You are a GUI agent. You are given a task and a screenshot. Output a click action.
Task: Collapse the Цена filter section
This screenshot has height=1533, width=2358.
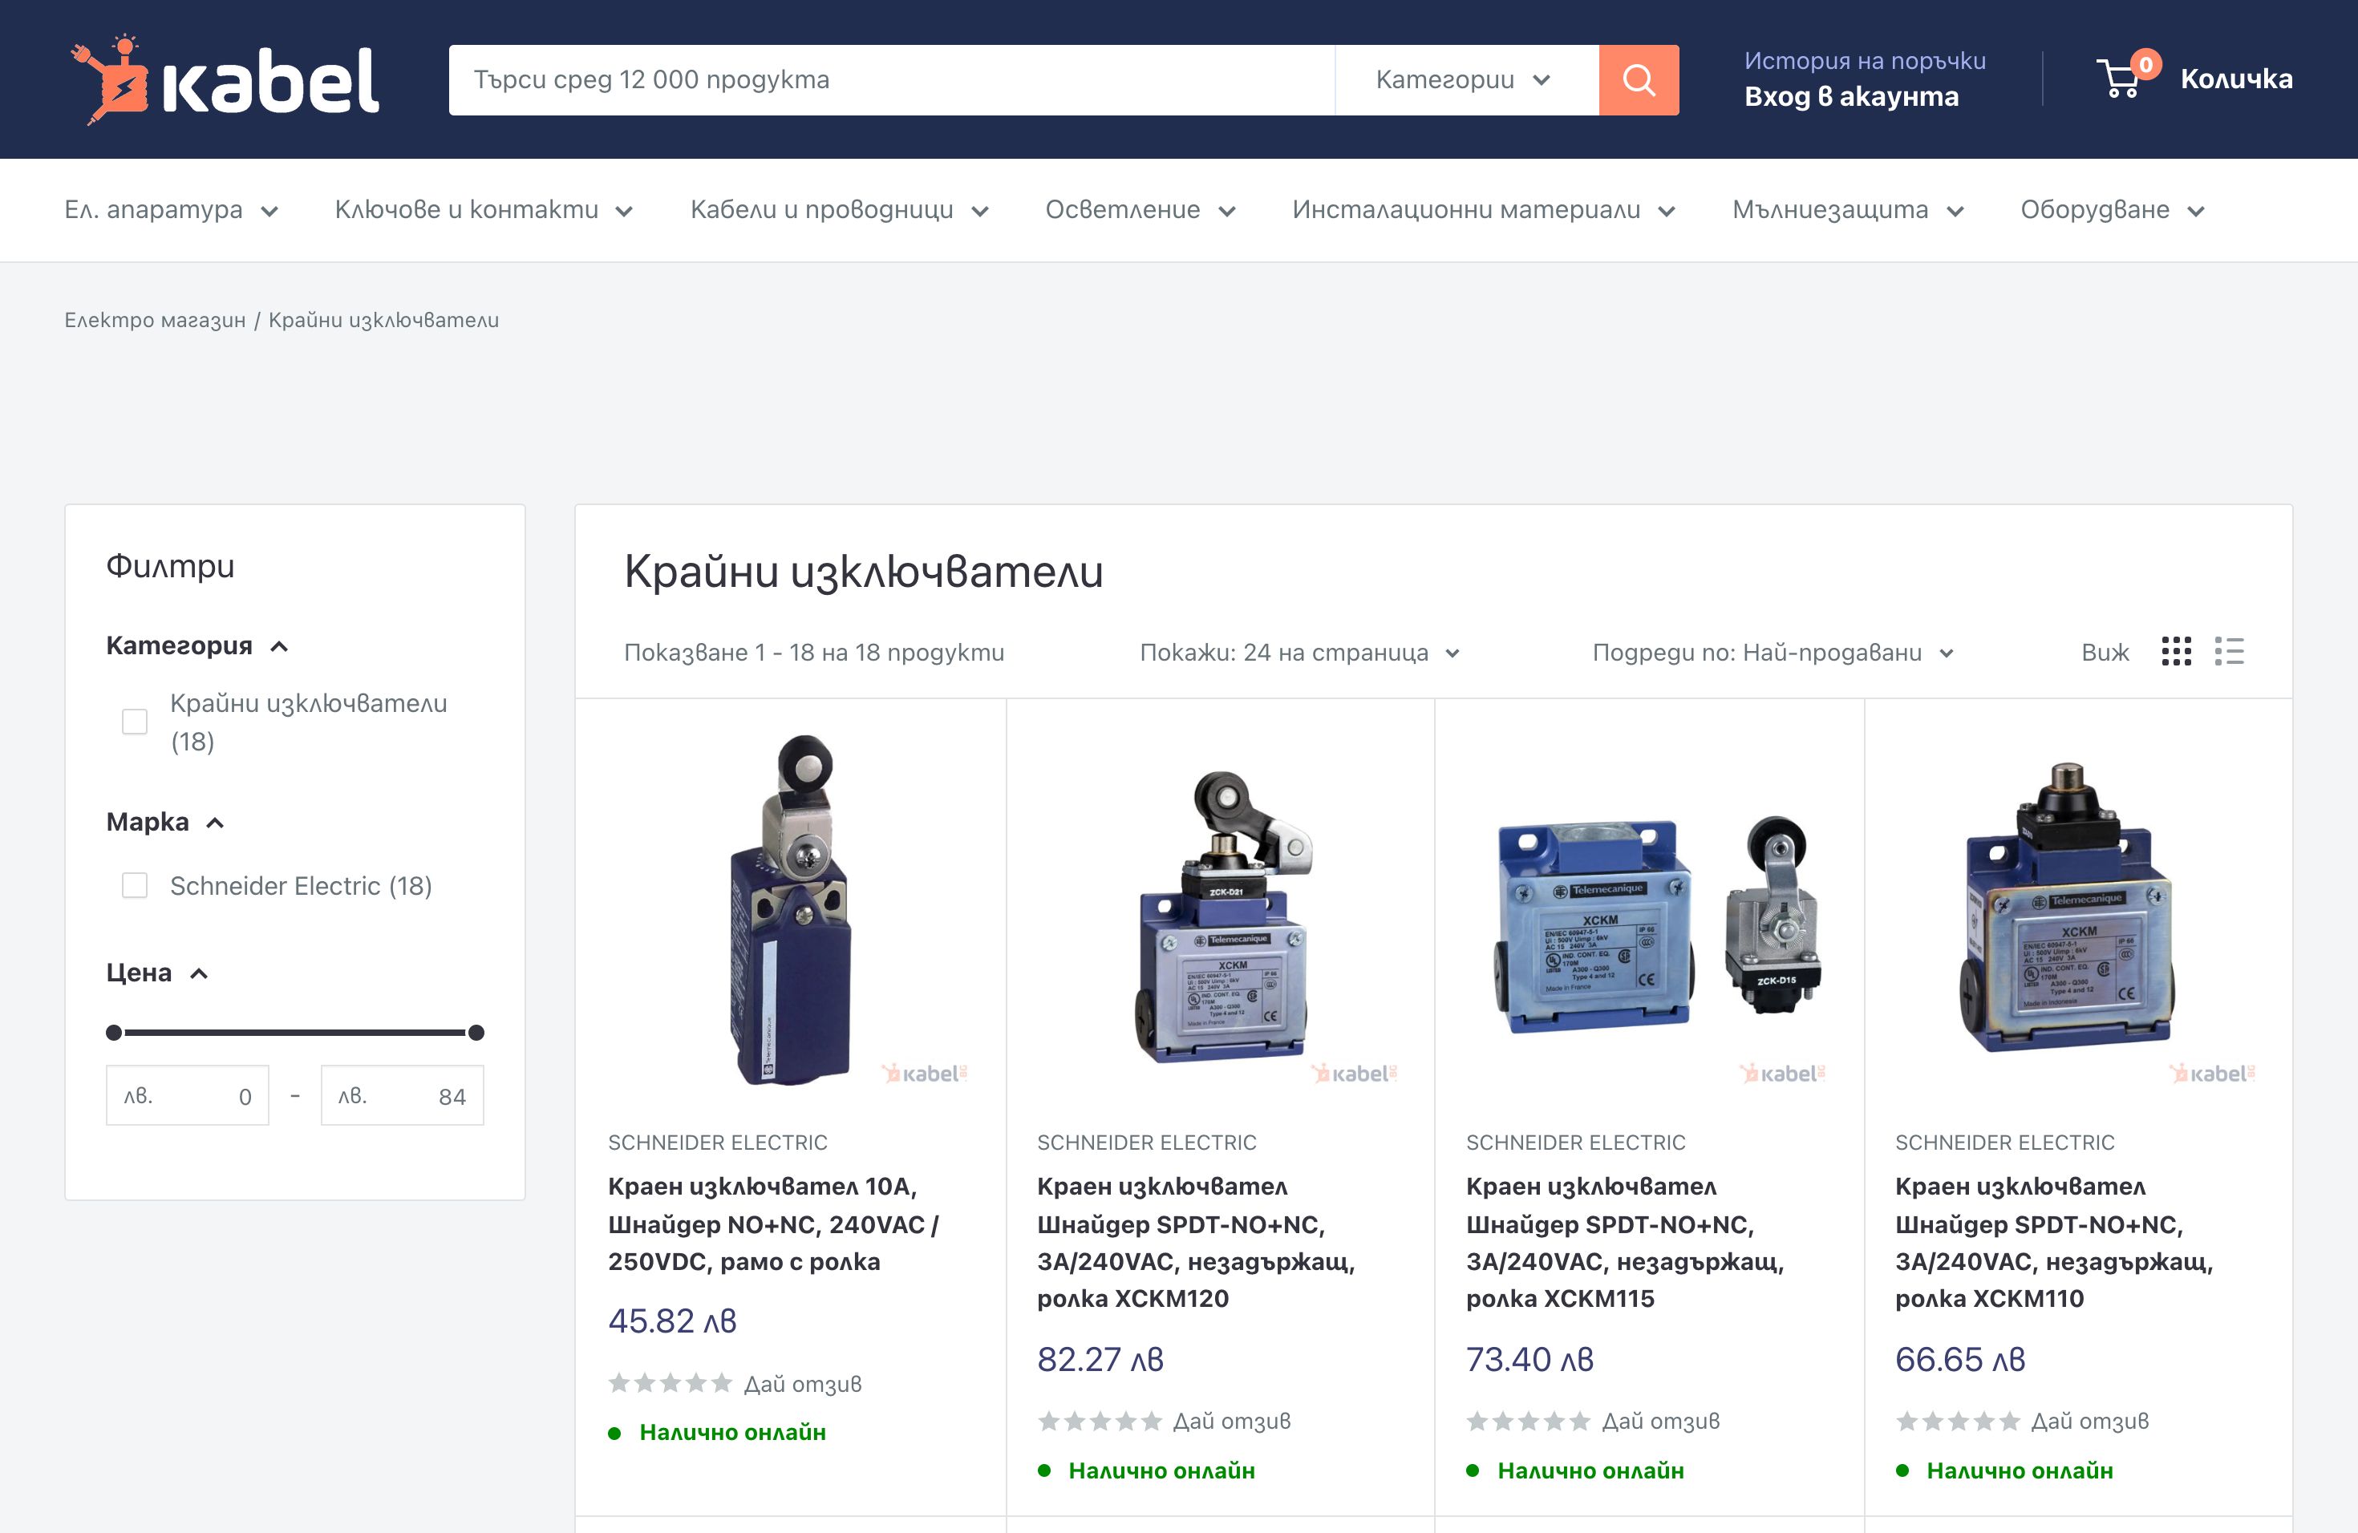click(198, 973)
